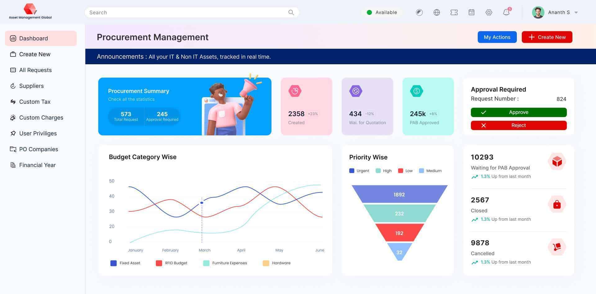This screenshot has width=596, height=294.
Task: Approve the pending request number 824
Action: coord(518,112)
